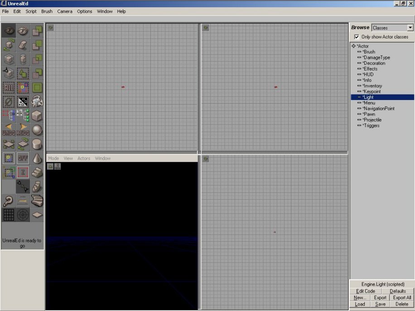The width and height of the screenshot is (415, 311).
Task: Toggle the yellow arrow speed icon
Action: (23, 201)
